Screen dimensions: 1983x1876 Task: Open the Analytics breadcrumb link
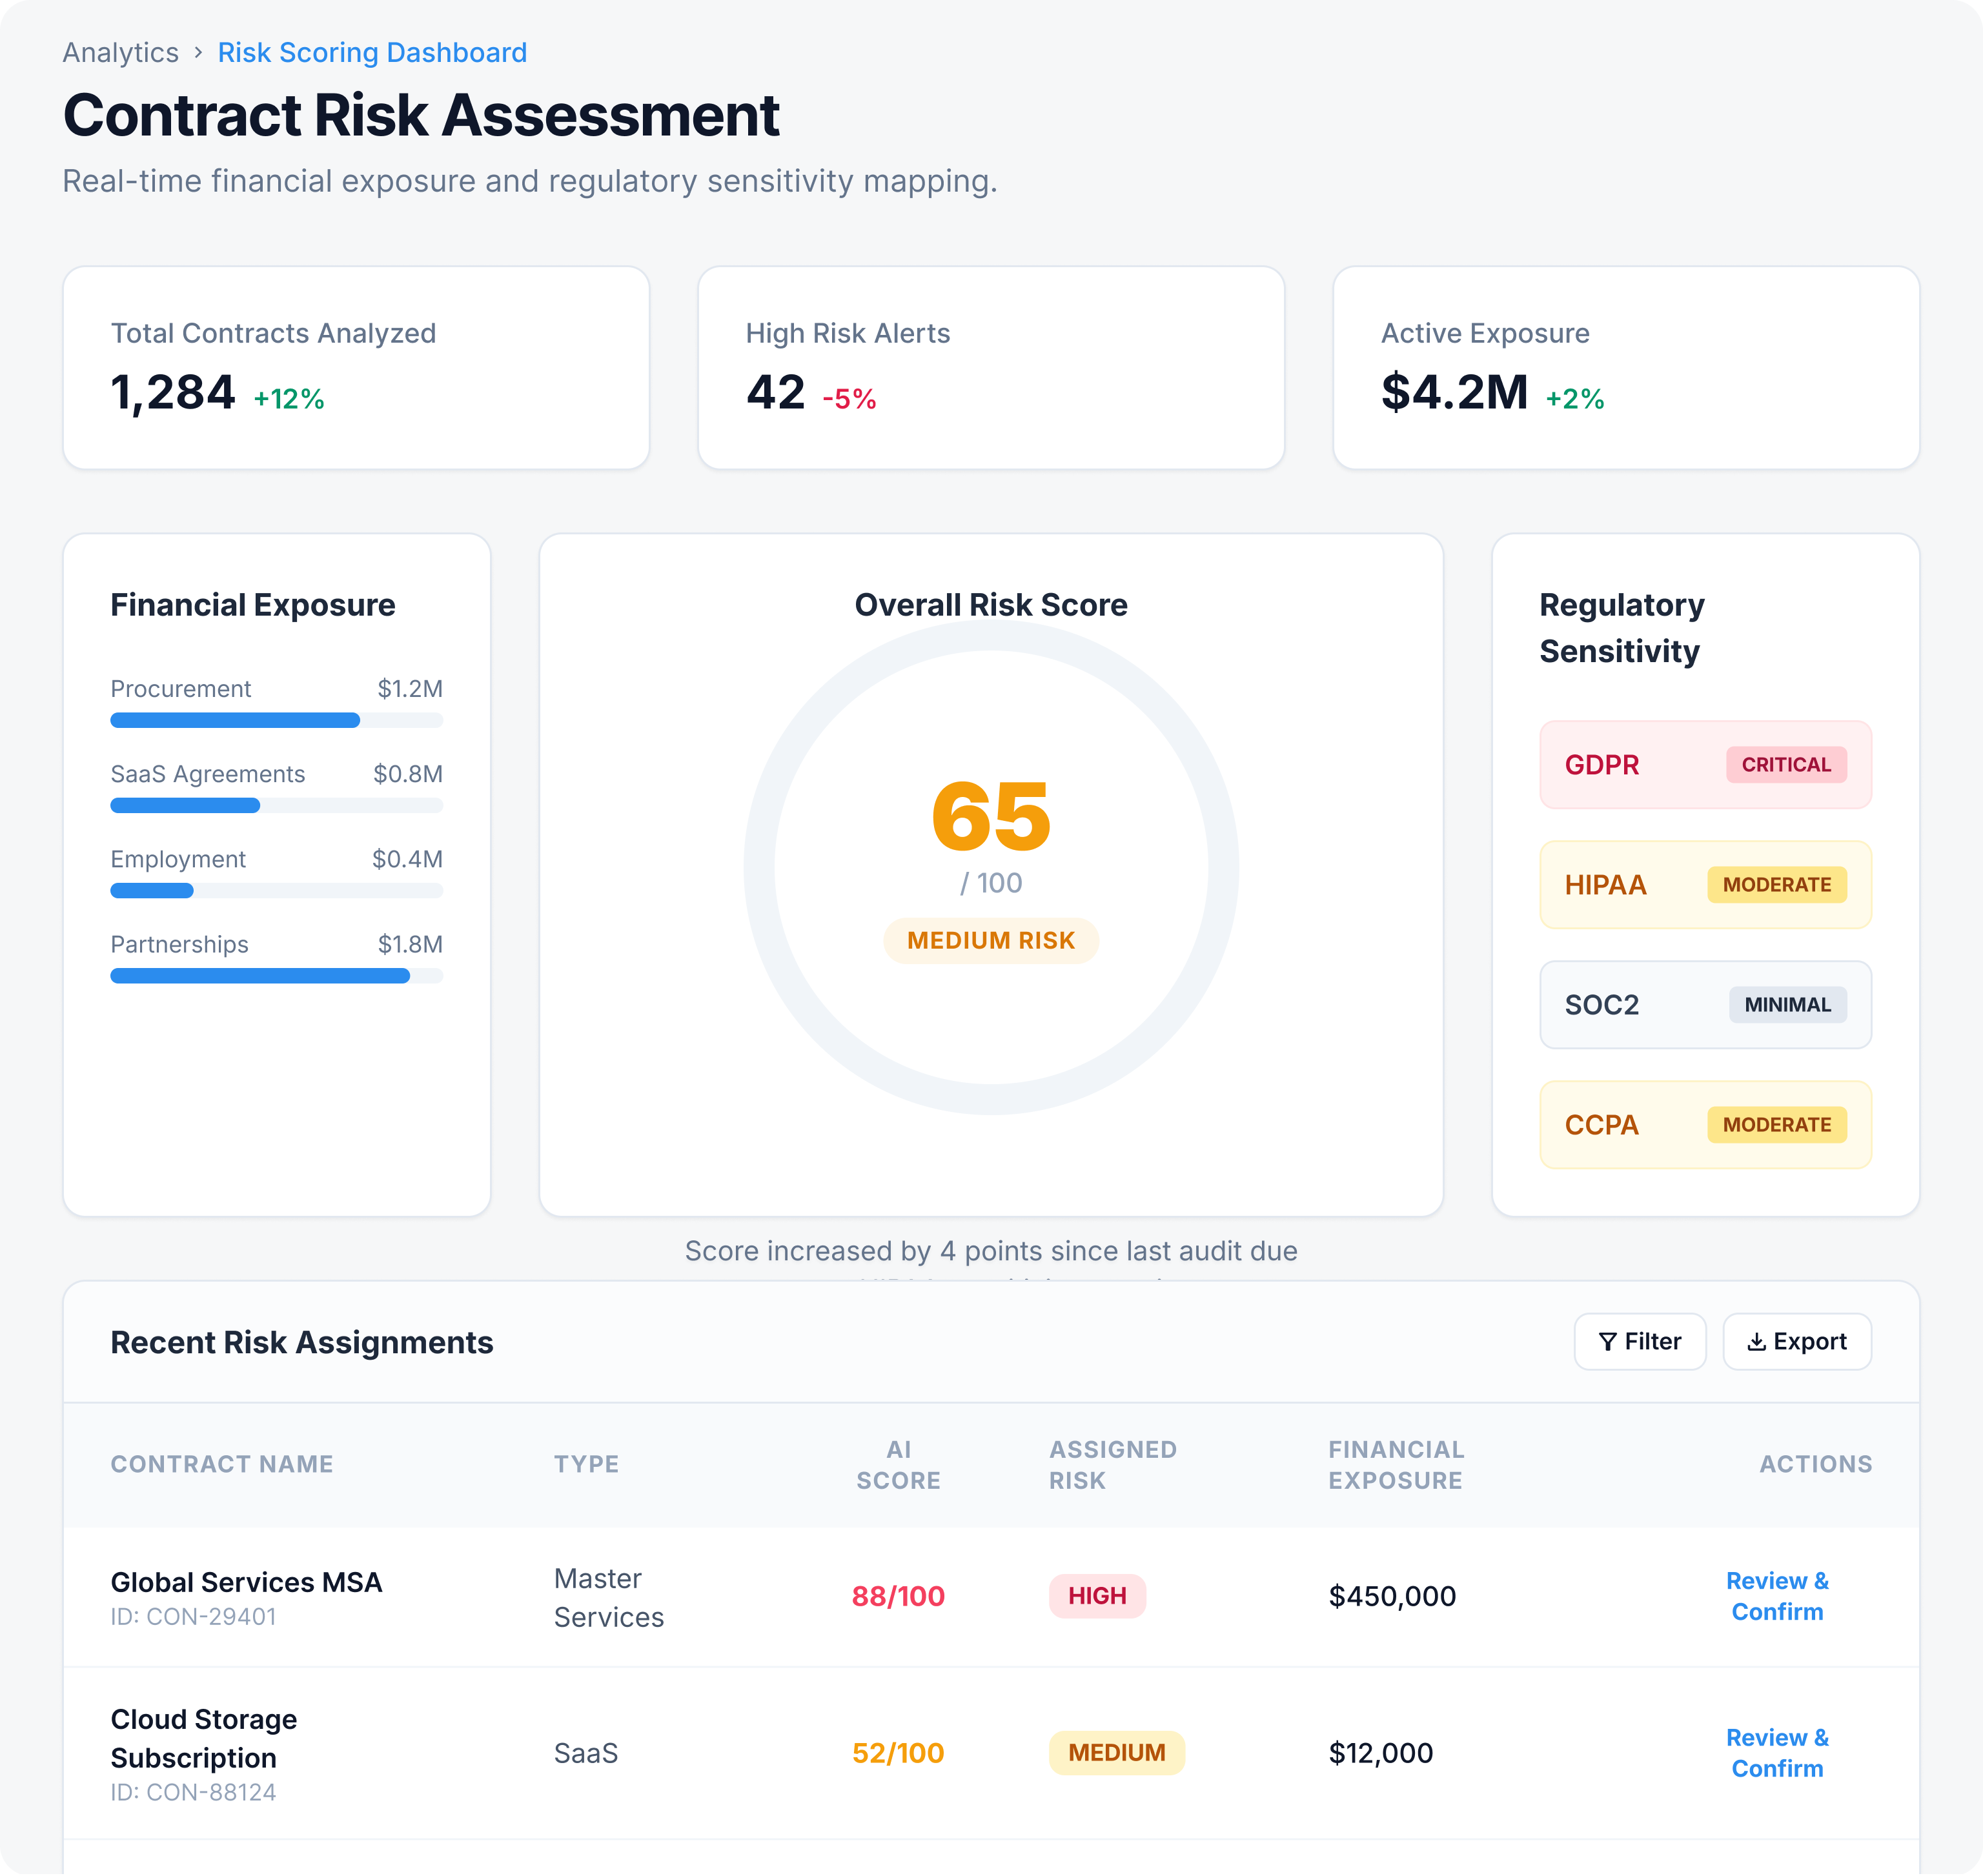click(121, 52)
